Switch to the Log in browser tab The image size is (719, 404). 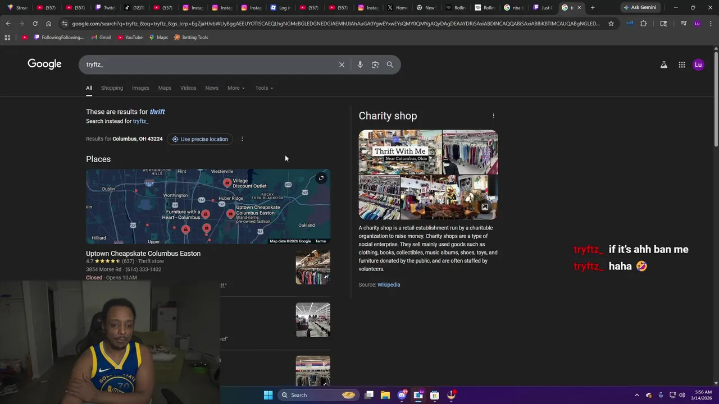coord(279,7)
